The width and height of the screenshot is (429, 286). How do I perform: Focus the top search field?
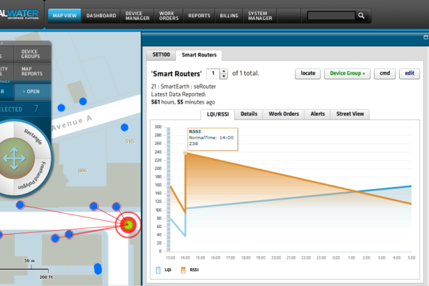tap(331, 16)
